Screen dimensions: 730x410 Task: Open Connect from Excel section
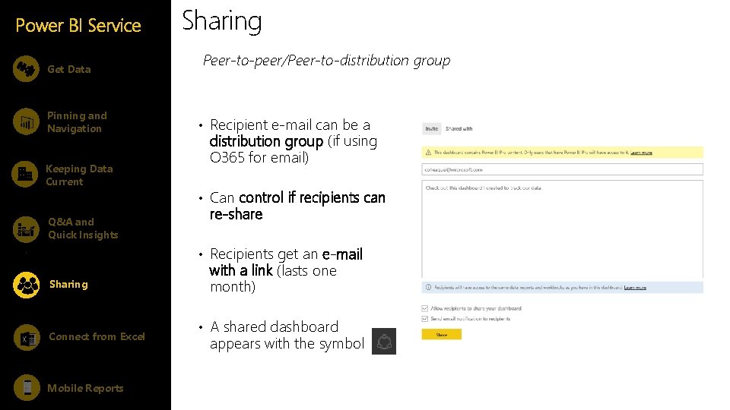point(97,336)
